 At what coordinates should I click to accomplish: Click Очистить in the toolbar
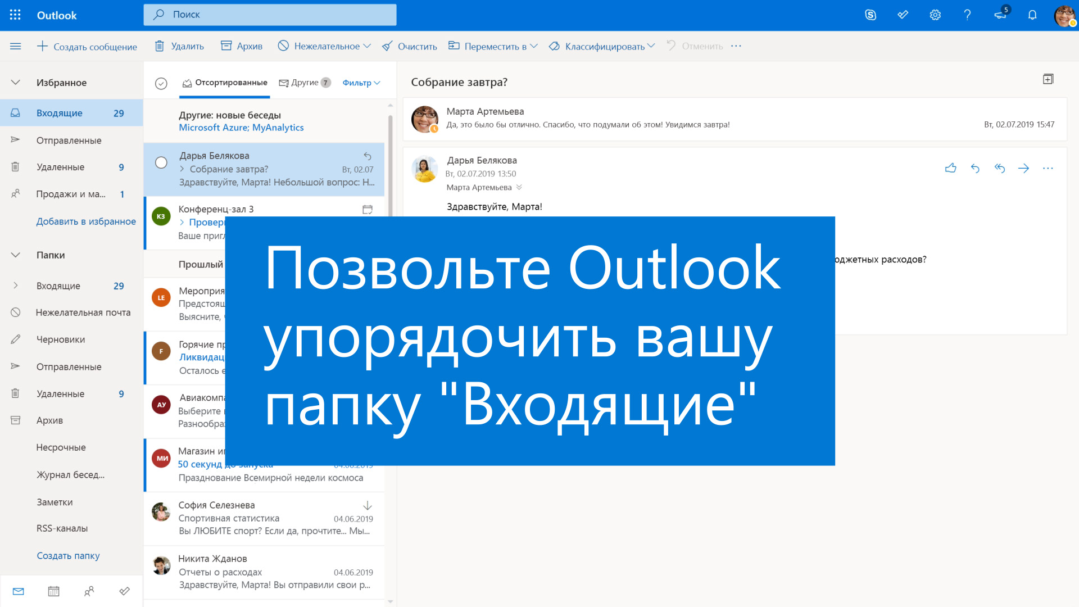pos(409,46)
